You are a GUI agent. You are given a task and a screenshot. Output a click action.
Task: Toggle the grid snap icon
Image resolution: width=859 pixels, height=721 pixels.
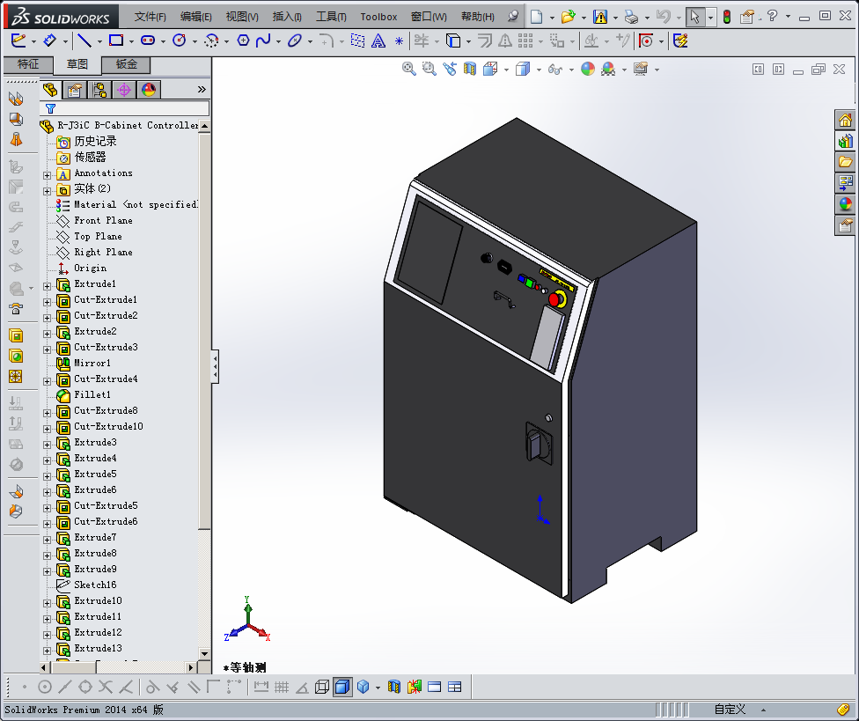(282, 687)
